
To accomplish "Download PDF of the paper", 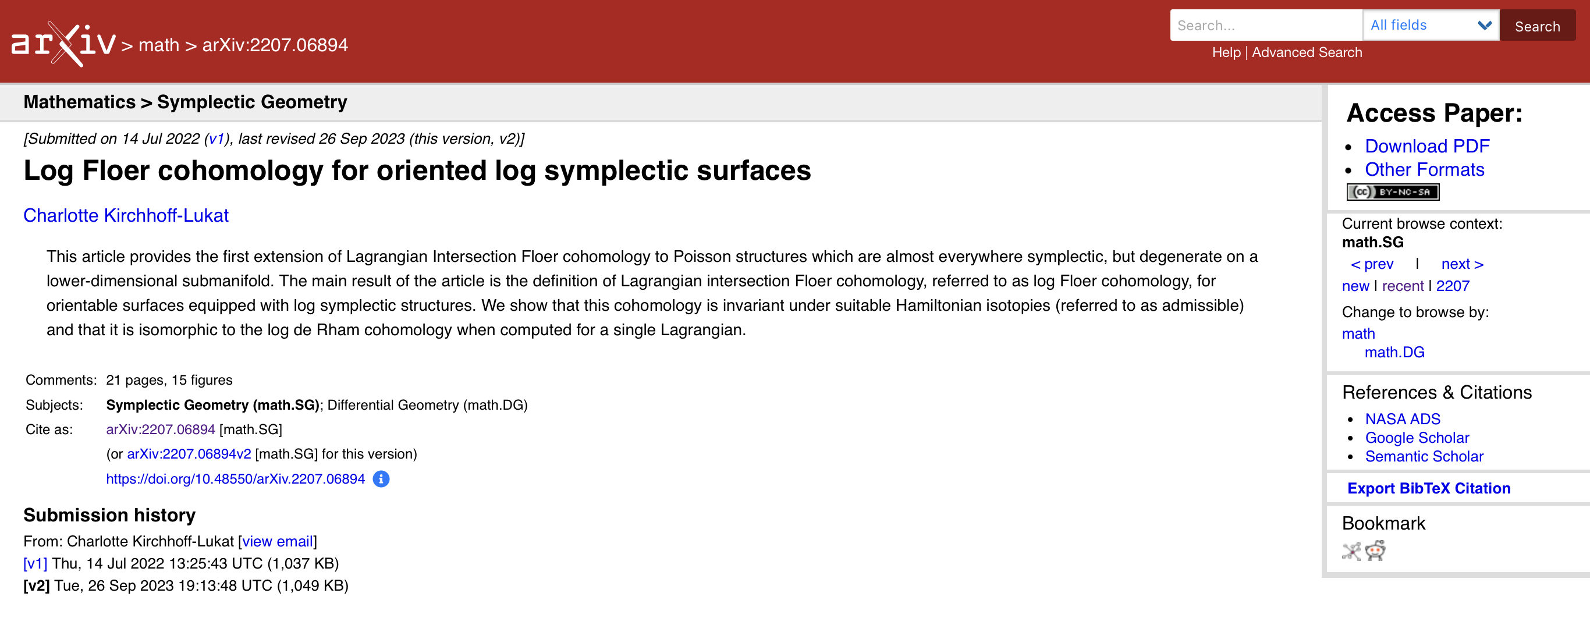I will (1426, 145).
